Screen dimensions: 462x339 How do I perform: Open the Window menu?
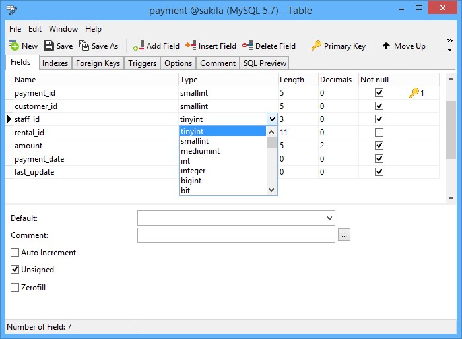tap(63, 29)
